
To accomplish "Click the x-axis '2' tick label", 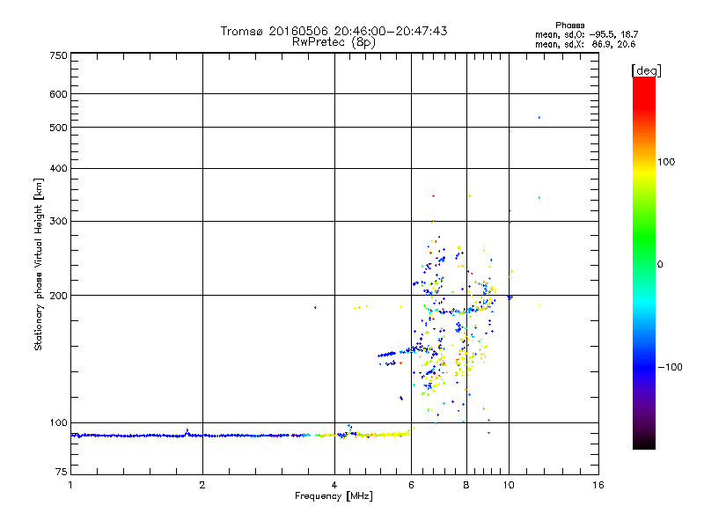I will point(202,485).
